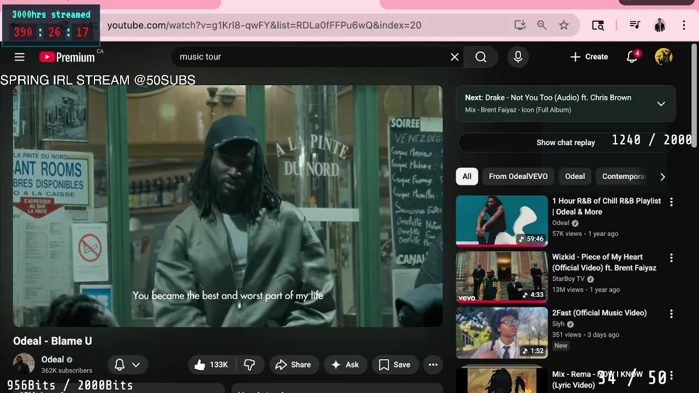Open the browser media controls icon
The image size is (699, 393).
(x=635, y=25)
